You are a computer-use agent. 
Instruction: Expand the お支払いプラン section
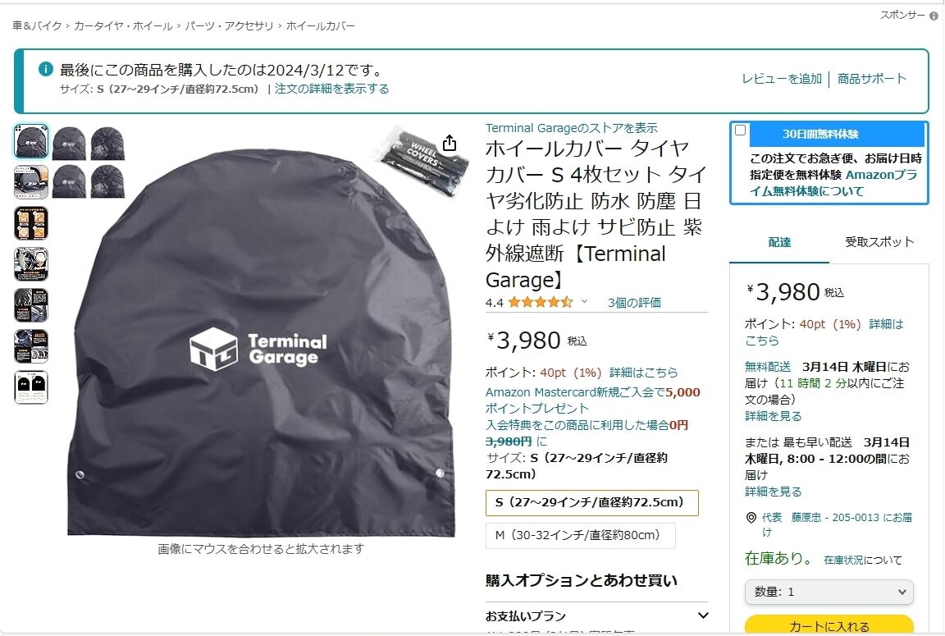596,616
